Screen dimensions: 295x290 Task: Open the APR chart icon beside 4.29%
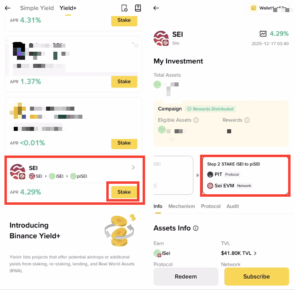pyautogui.click(x=263, y=34)
